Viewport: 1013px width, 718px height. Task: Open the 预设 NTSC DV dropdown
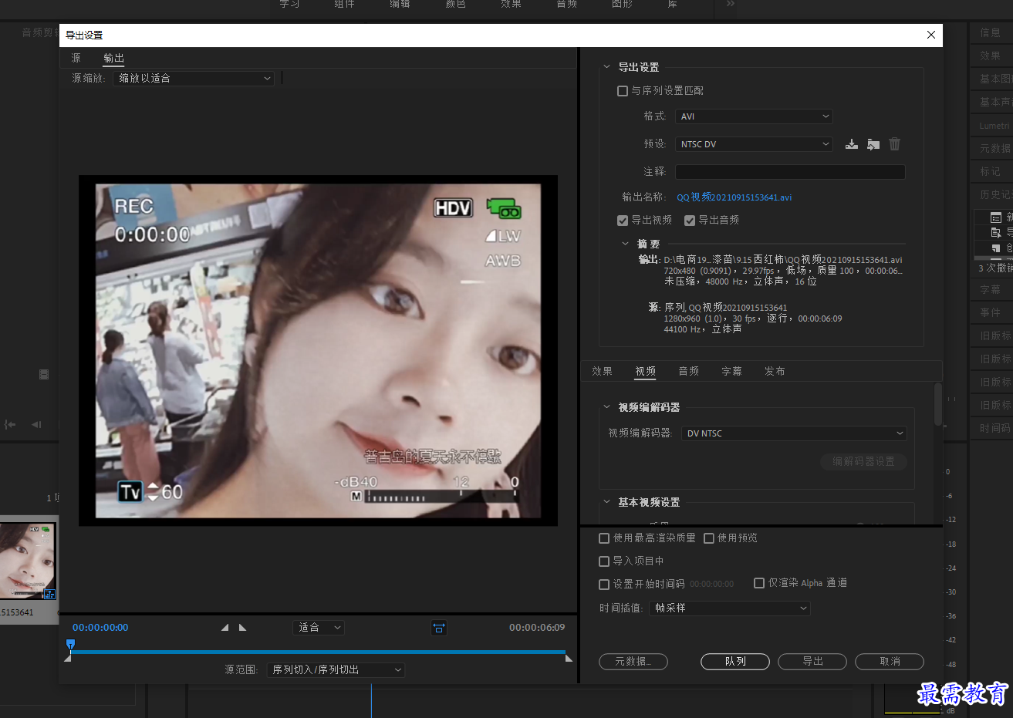(x=754, y=144)
